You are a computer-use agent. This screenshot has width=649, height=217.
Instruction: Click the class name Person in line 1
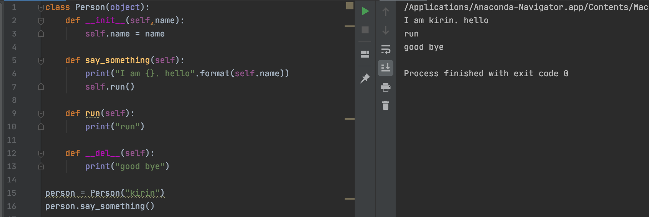pyautogui.click(x=90, y=7)
